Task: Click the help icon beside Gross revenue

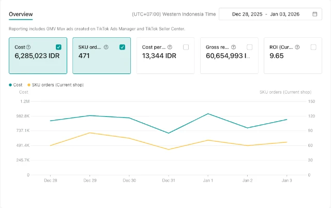Action: [234, 47]
